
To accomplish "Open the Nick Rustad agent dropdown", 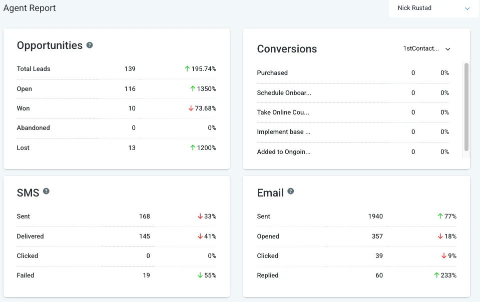I will 433,8.
